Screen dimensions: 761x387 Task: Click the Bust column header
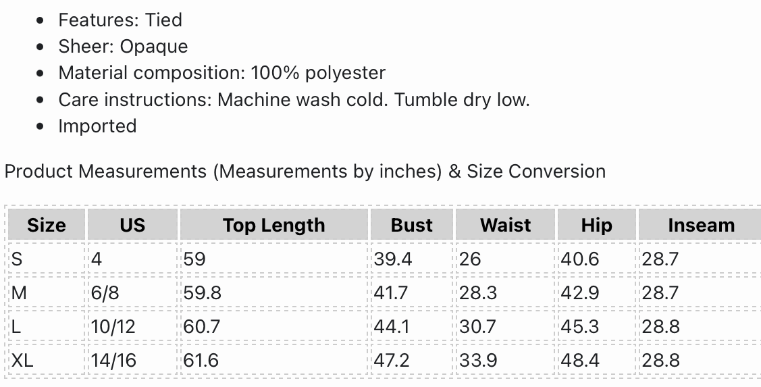[x=412, y=225]
